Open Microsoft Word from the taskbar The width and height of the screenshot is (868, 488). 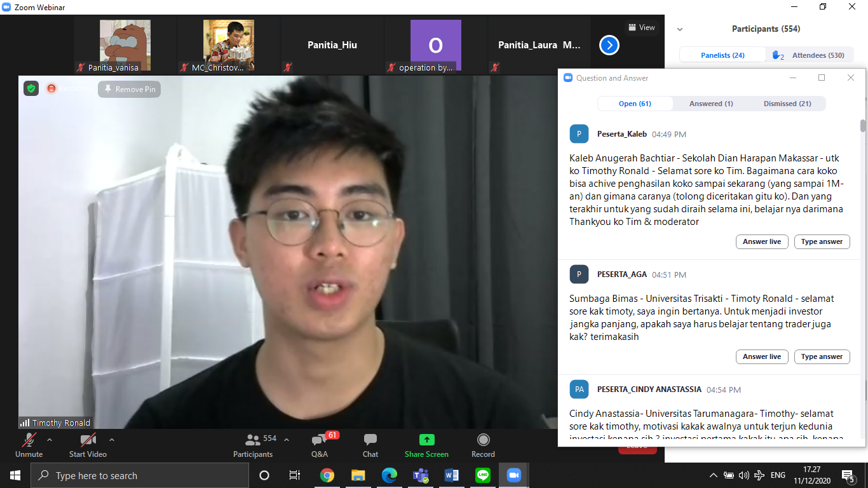click(452, 475)
